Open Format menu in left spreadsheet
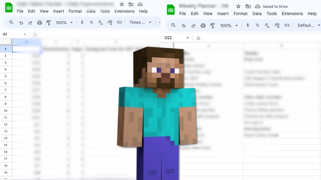The width and height of the screenshot is (321, 180). (x=75, y=11)
